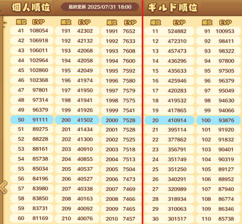The width and height of the screenshot is (242, 224).
Task: Click guild rank 110 row
Action: click(218, 219)
